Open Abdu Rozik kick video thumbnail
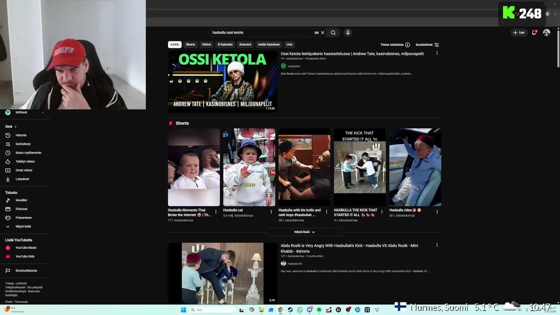 point(223,273)
